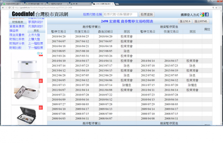Close the ad using the X icon
The height and width of the screenshot is (144, 223).
(42, 53)
